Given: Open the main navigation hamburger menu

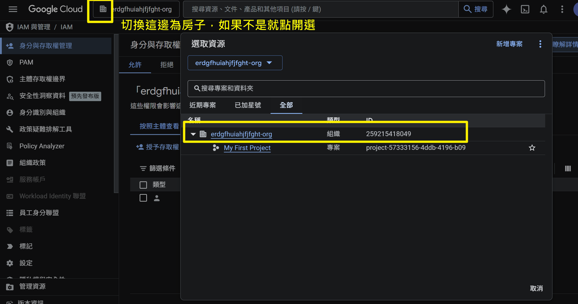Looking at the screenshot, I should tap(13, 9).
